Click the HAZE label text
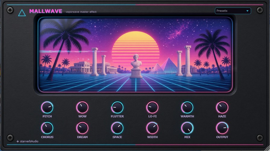The image size is (270, 151). pyautogui.click(x=222, y=116)
